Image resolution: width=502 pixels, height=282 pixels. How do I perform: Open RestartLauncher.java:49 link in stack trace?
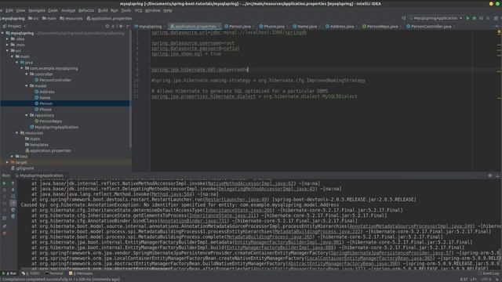tap(237, 200)
